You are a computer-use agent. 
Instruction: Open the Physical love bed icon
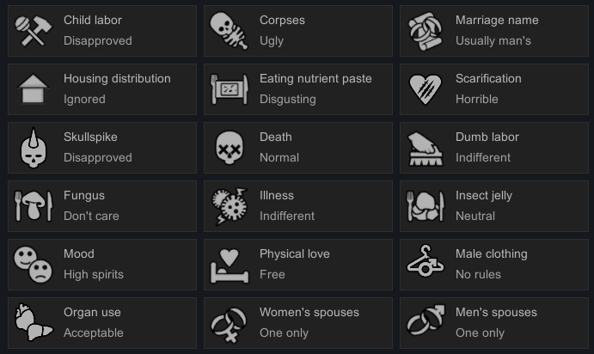[230, 264]
